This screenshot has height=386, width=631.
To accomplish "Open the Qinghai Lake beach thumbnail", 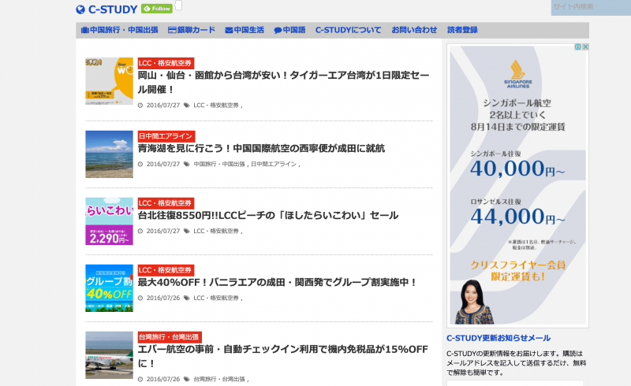I will point(109,154).
